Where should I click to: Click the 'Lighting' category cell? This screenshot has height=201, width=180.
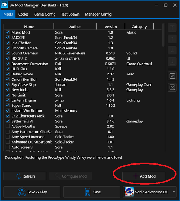tap(133, 100)
